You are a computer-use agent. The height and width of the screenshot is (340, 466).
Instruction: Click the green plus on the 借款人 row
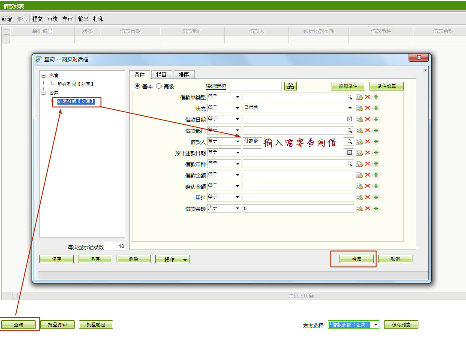coord(376,141)
